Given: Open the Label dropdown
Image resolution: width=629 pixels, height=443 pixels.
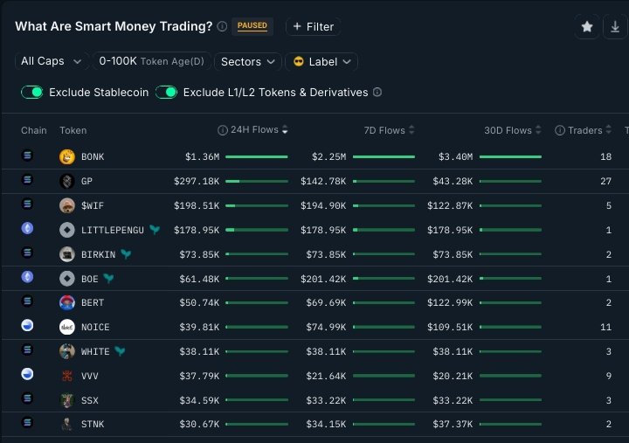Looking at the screenshot, I should tap(321, 62).
